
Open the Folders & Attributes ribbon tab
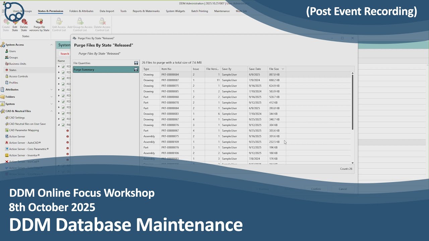81,11
